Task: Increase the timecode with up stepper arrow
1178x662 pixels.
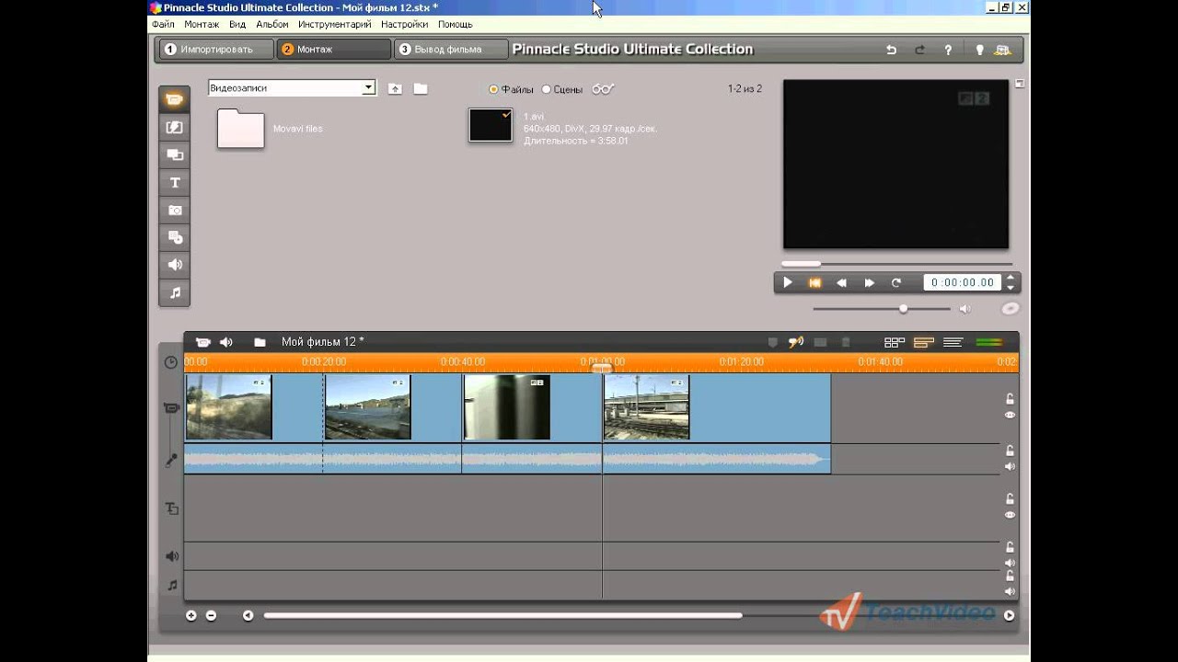Action: point(1011,278)
